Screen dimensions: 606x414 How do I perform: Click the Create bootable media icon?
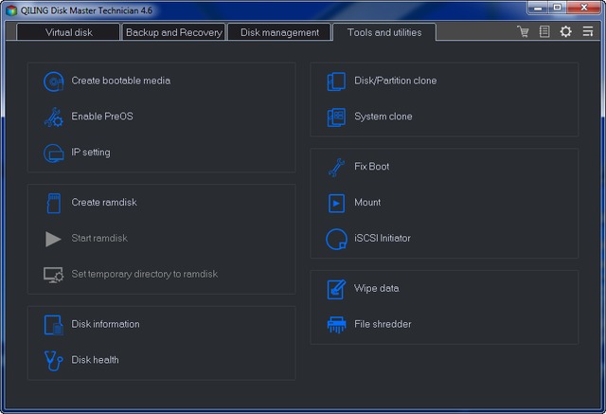[53, 81]
